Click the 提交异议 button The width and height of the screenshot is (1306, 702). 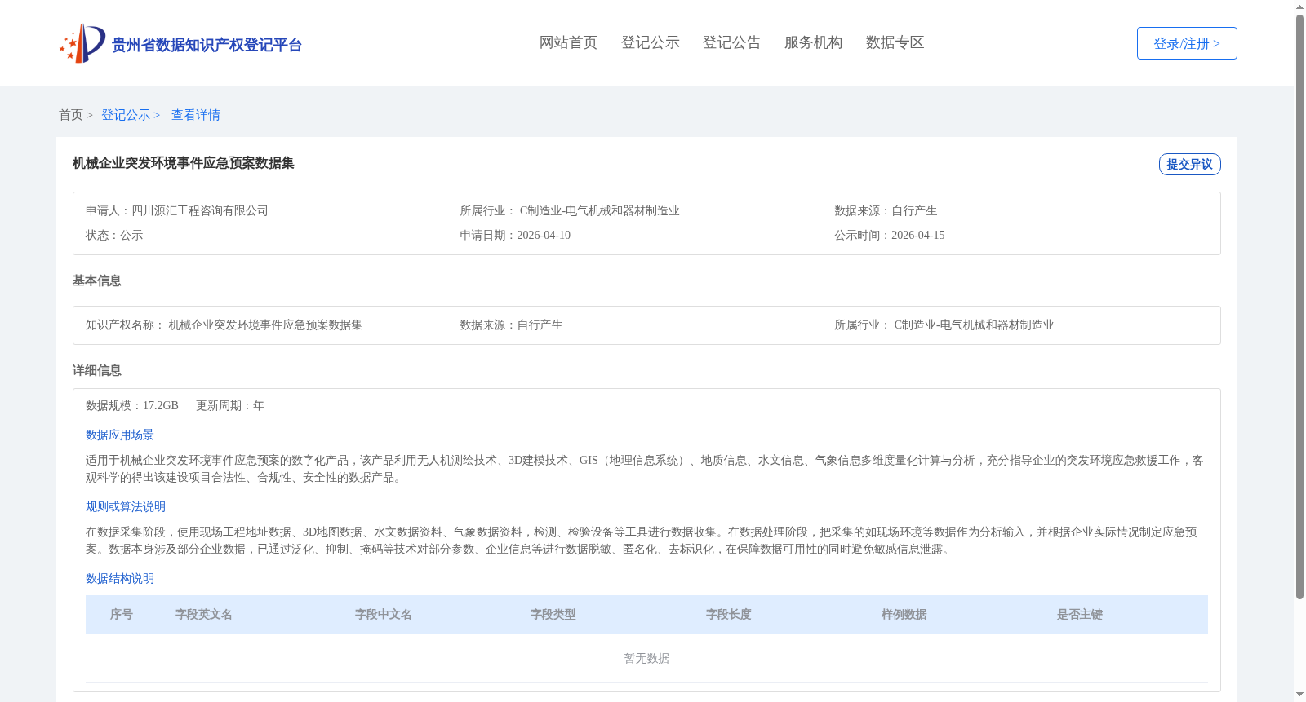[x=1189, y=164]
